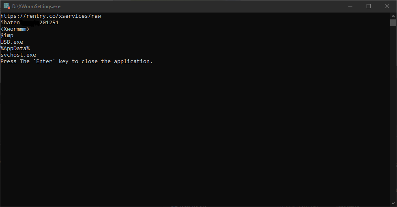Image resolution: width=397 pixels, height=207 pixels.
Task: Click the USB.exe output line
Action: (12, 42)
